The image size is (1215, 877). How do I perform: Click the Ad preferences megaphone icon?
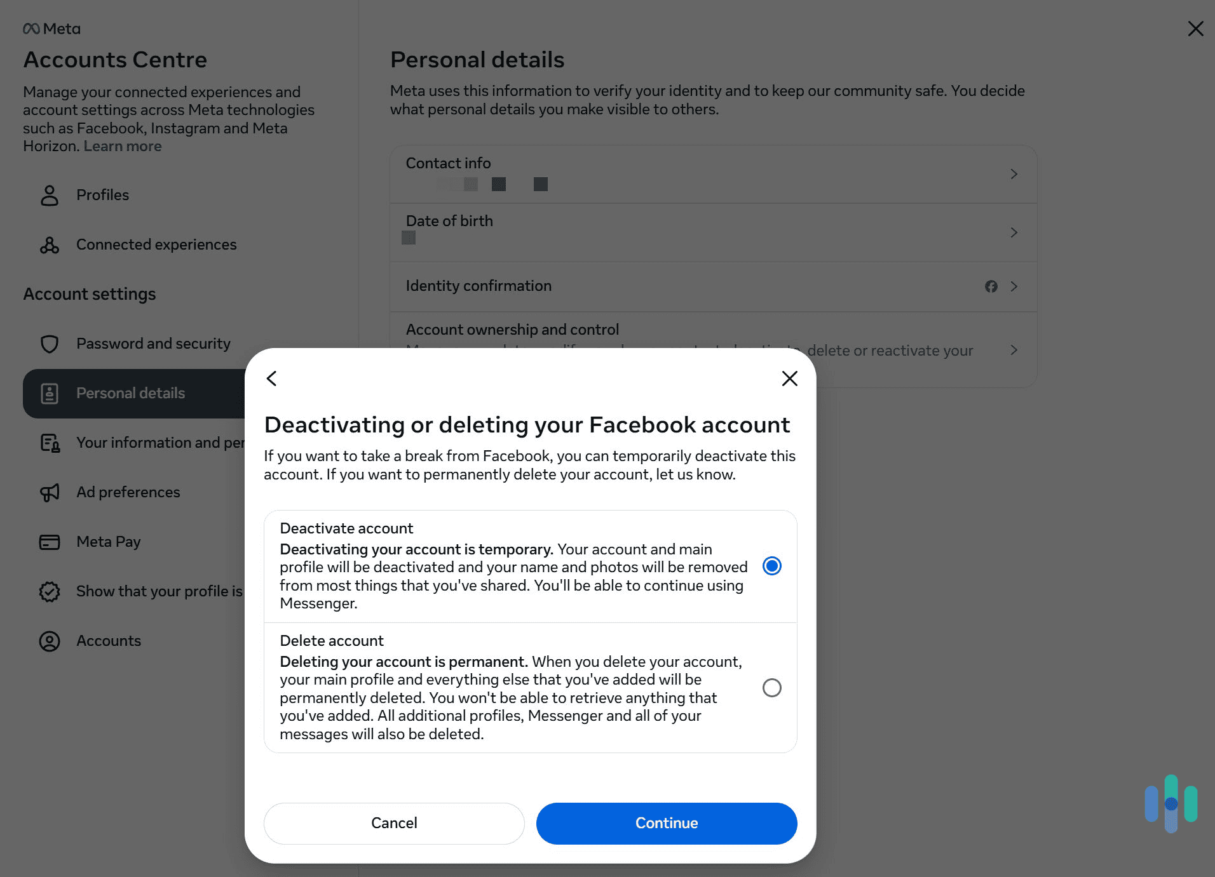pyautogui.click(x=50, y=492)
